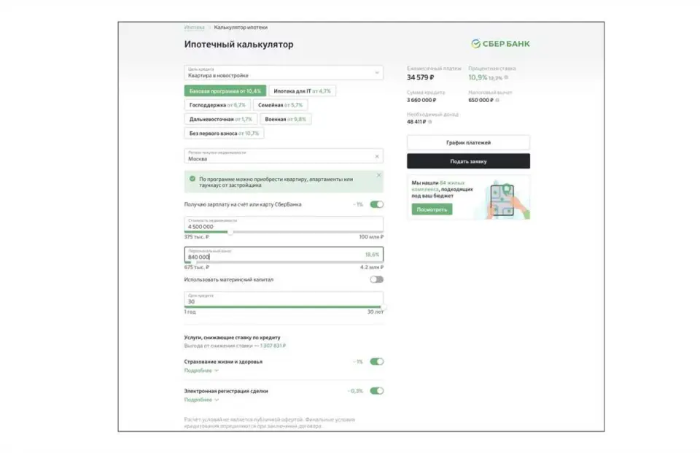Clear the Москва region field
700x453 pixels.
tap(377, 156)
